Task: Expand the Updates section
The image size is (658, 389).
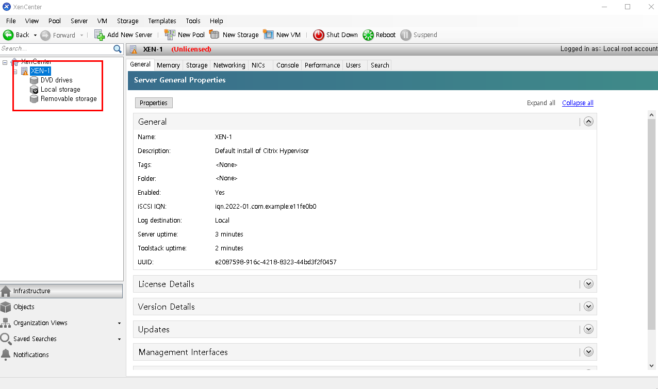Action: point(589,329)
